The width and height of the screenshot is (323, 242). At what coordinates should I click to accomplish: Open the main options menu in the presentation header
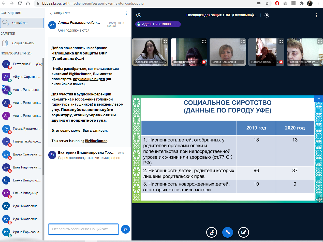click(316, 15)
